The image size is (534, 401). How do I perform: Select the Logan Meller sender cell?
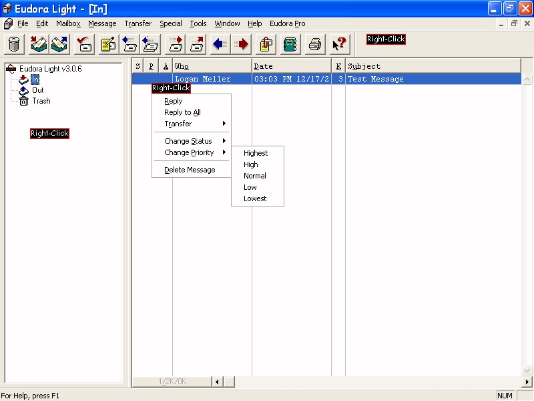[x=212, y=79]
